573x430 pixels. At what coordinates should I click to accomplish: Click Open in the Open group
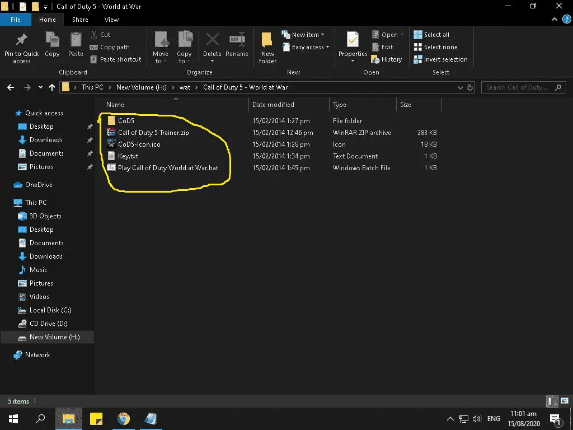[x=388, y=35]
